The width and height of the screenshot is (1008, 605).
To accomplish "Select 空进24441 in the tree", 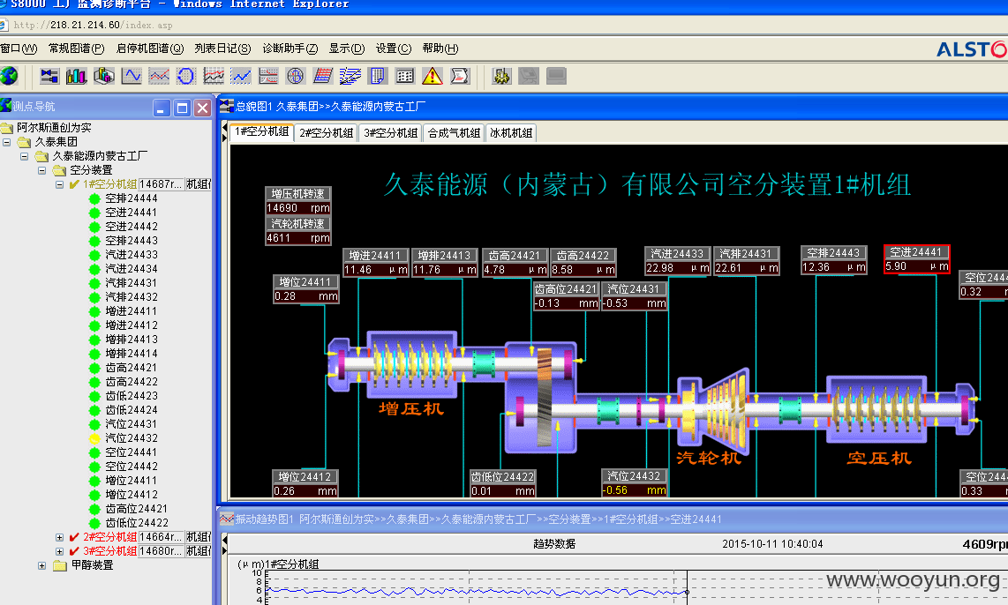I will click(x=132, y=213).
